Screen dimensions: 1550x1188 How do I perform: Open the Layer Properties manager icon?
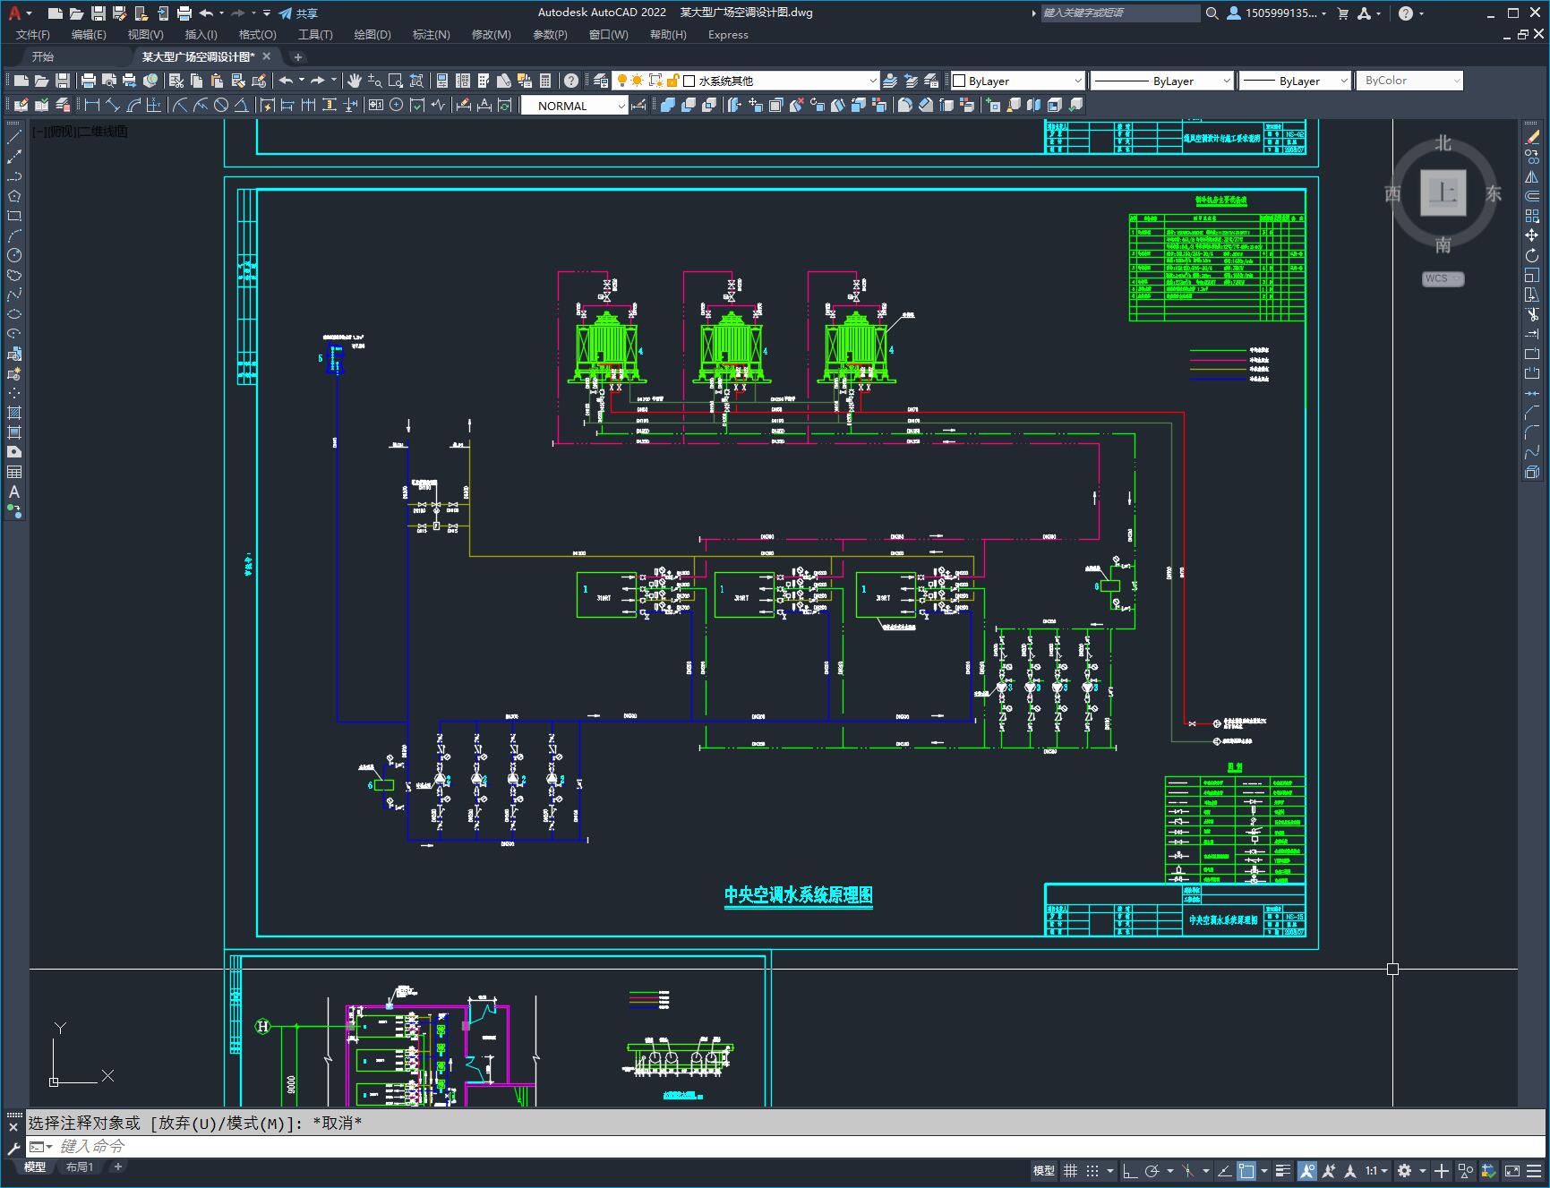(601, 81)
